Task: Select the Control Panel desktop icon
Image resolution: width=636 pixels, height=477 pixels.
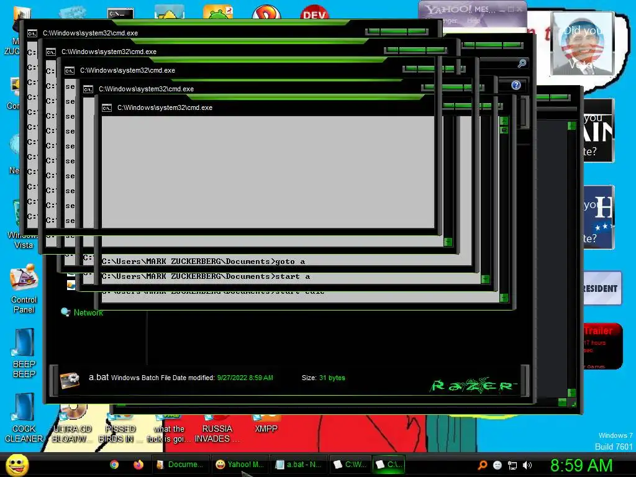Action: point(24,289)
